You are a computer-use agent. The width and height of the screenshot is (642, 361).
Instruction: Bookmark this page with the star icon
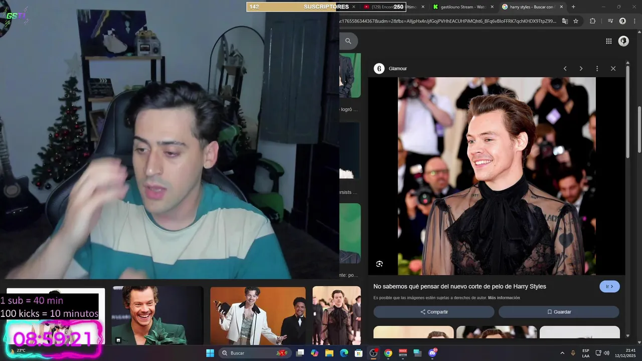[576, 21]
